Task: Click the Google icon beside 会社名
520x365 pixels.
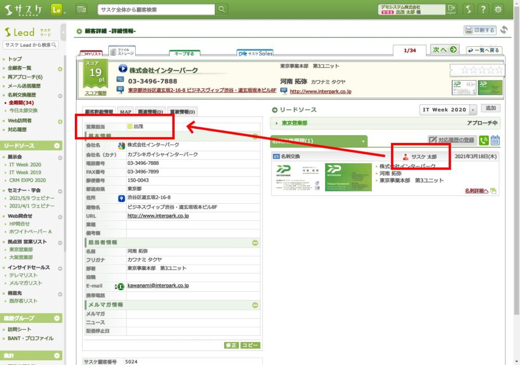Action: tap(121, 146)
